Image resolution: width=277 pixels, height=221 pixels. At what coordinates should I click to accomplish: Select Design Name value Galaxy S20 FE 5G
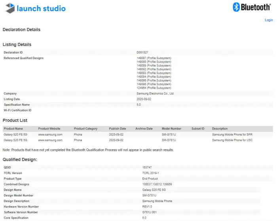(154, 190)
